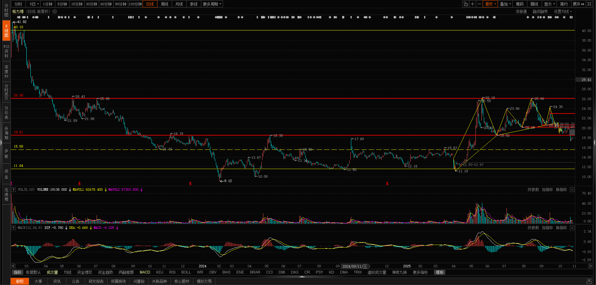The height and width of the screenshot is (285, 596).
Task: Open 多股 in the left sidebar
Action: coord(6,154)
